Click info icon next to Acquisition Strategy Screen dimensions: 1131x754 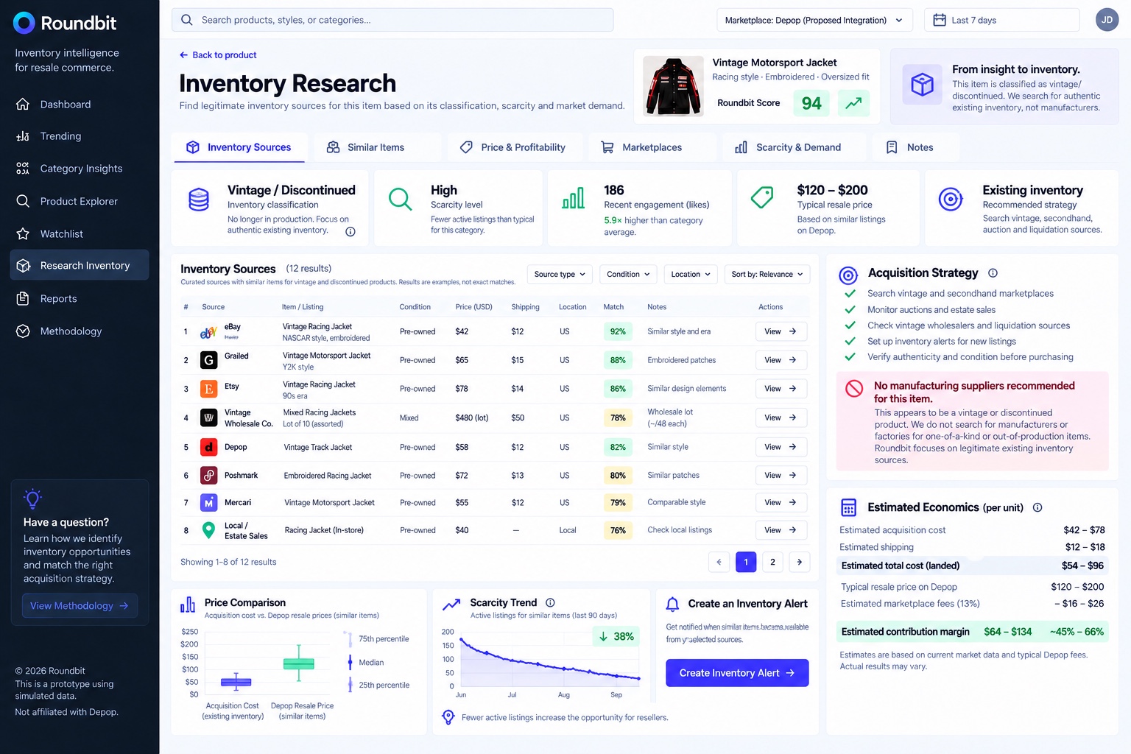pyautogui.click(x=993, y=273)
